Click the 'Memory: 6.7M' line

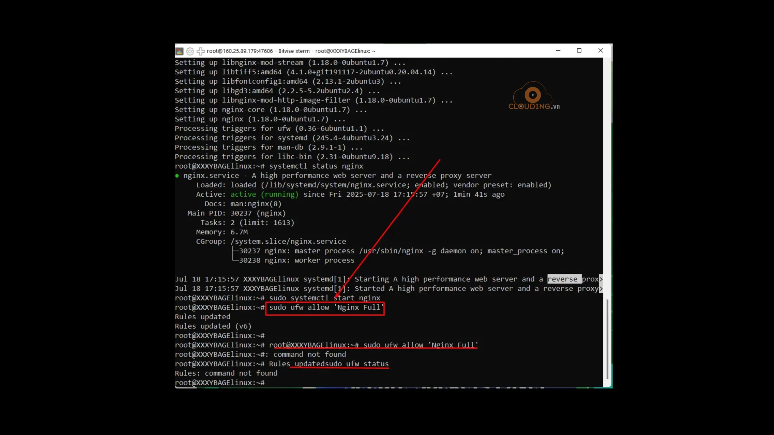(x=222, y=232)
